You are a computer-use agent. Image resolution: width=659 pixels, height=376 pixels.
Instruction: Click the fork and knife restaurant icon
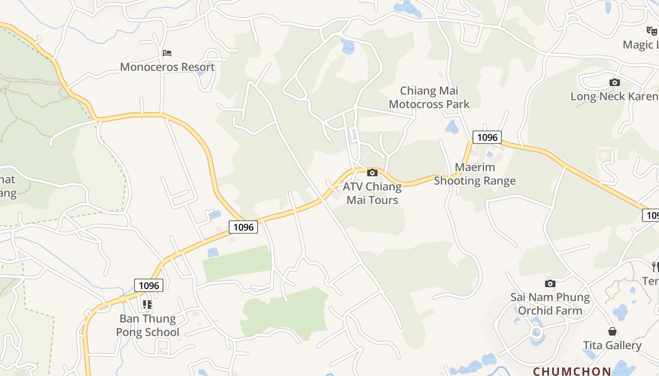pos(655,267)
